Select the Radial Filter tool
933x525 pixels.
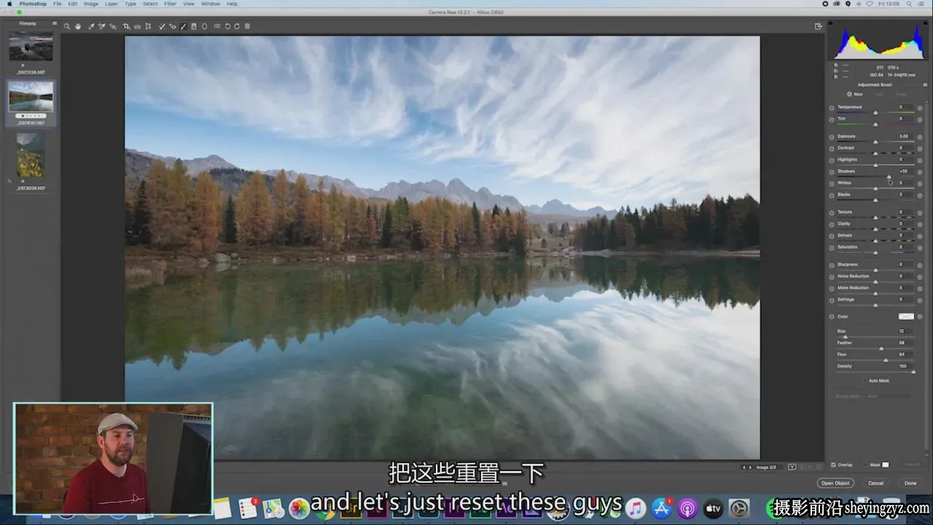pos(204,26)
